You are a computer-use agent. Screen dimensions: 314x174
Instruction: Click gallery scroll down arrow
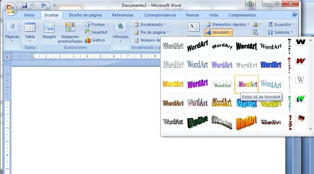[311, 129]
